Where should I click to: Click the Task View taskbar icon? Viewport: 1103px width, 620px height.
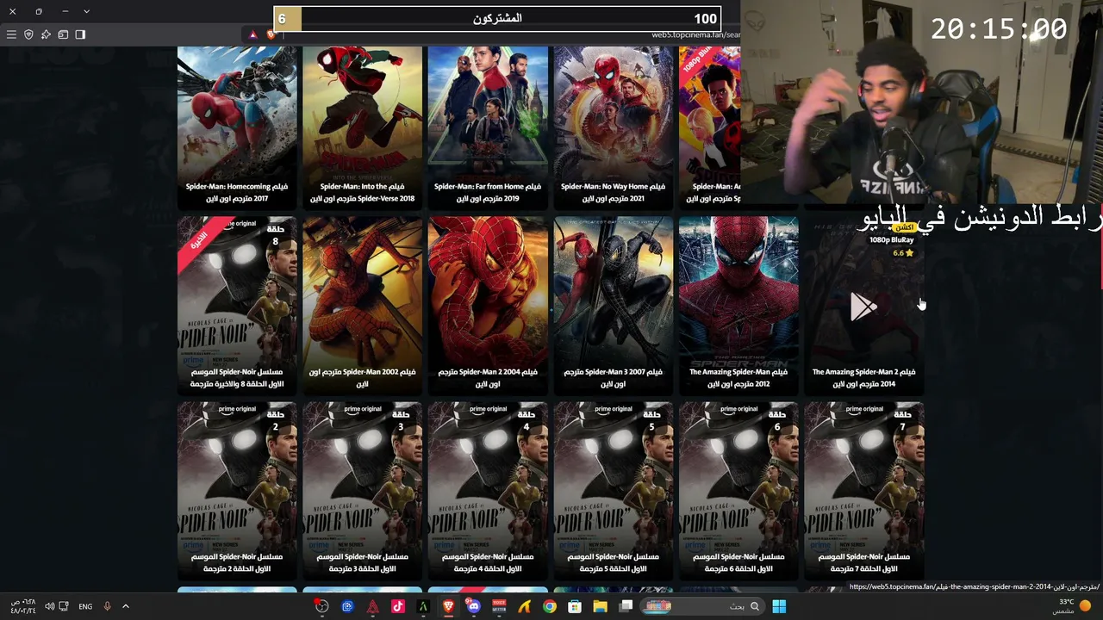(x=626, y=606)
